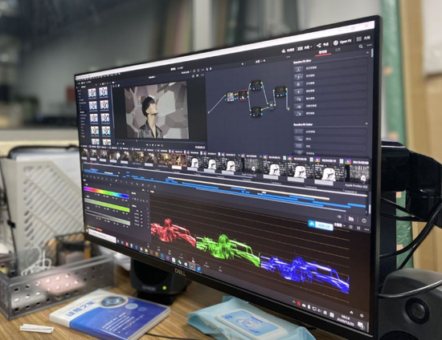Switch to the Library tab underlined in red

(322, 52)
